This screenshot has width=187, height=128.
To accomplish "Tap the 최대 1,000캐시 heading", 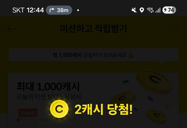I will (48, 87).
